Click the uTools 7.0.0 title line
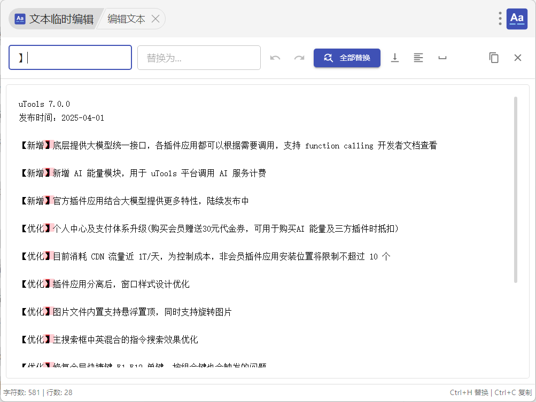Image resolution: width=536 pixels, height=402 pixels. pyautogui.click(x=44, y=104)
